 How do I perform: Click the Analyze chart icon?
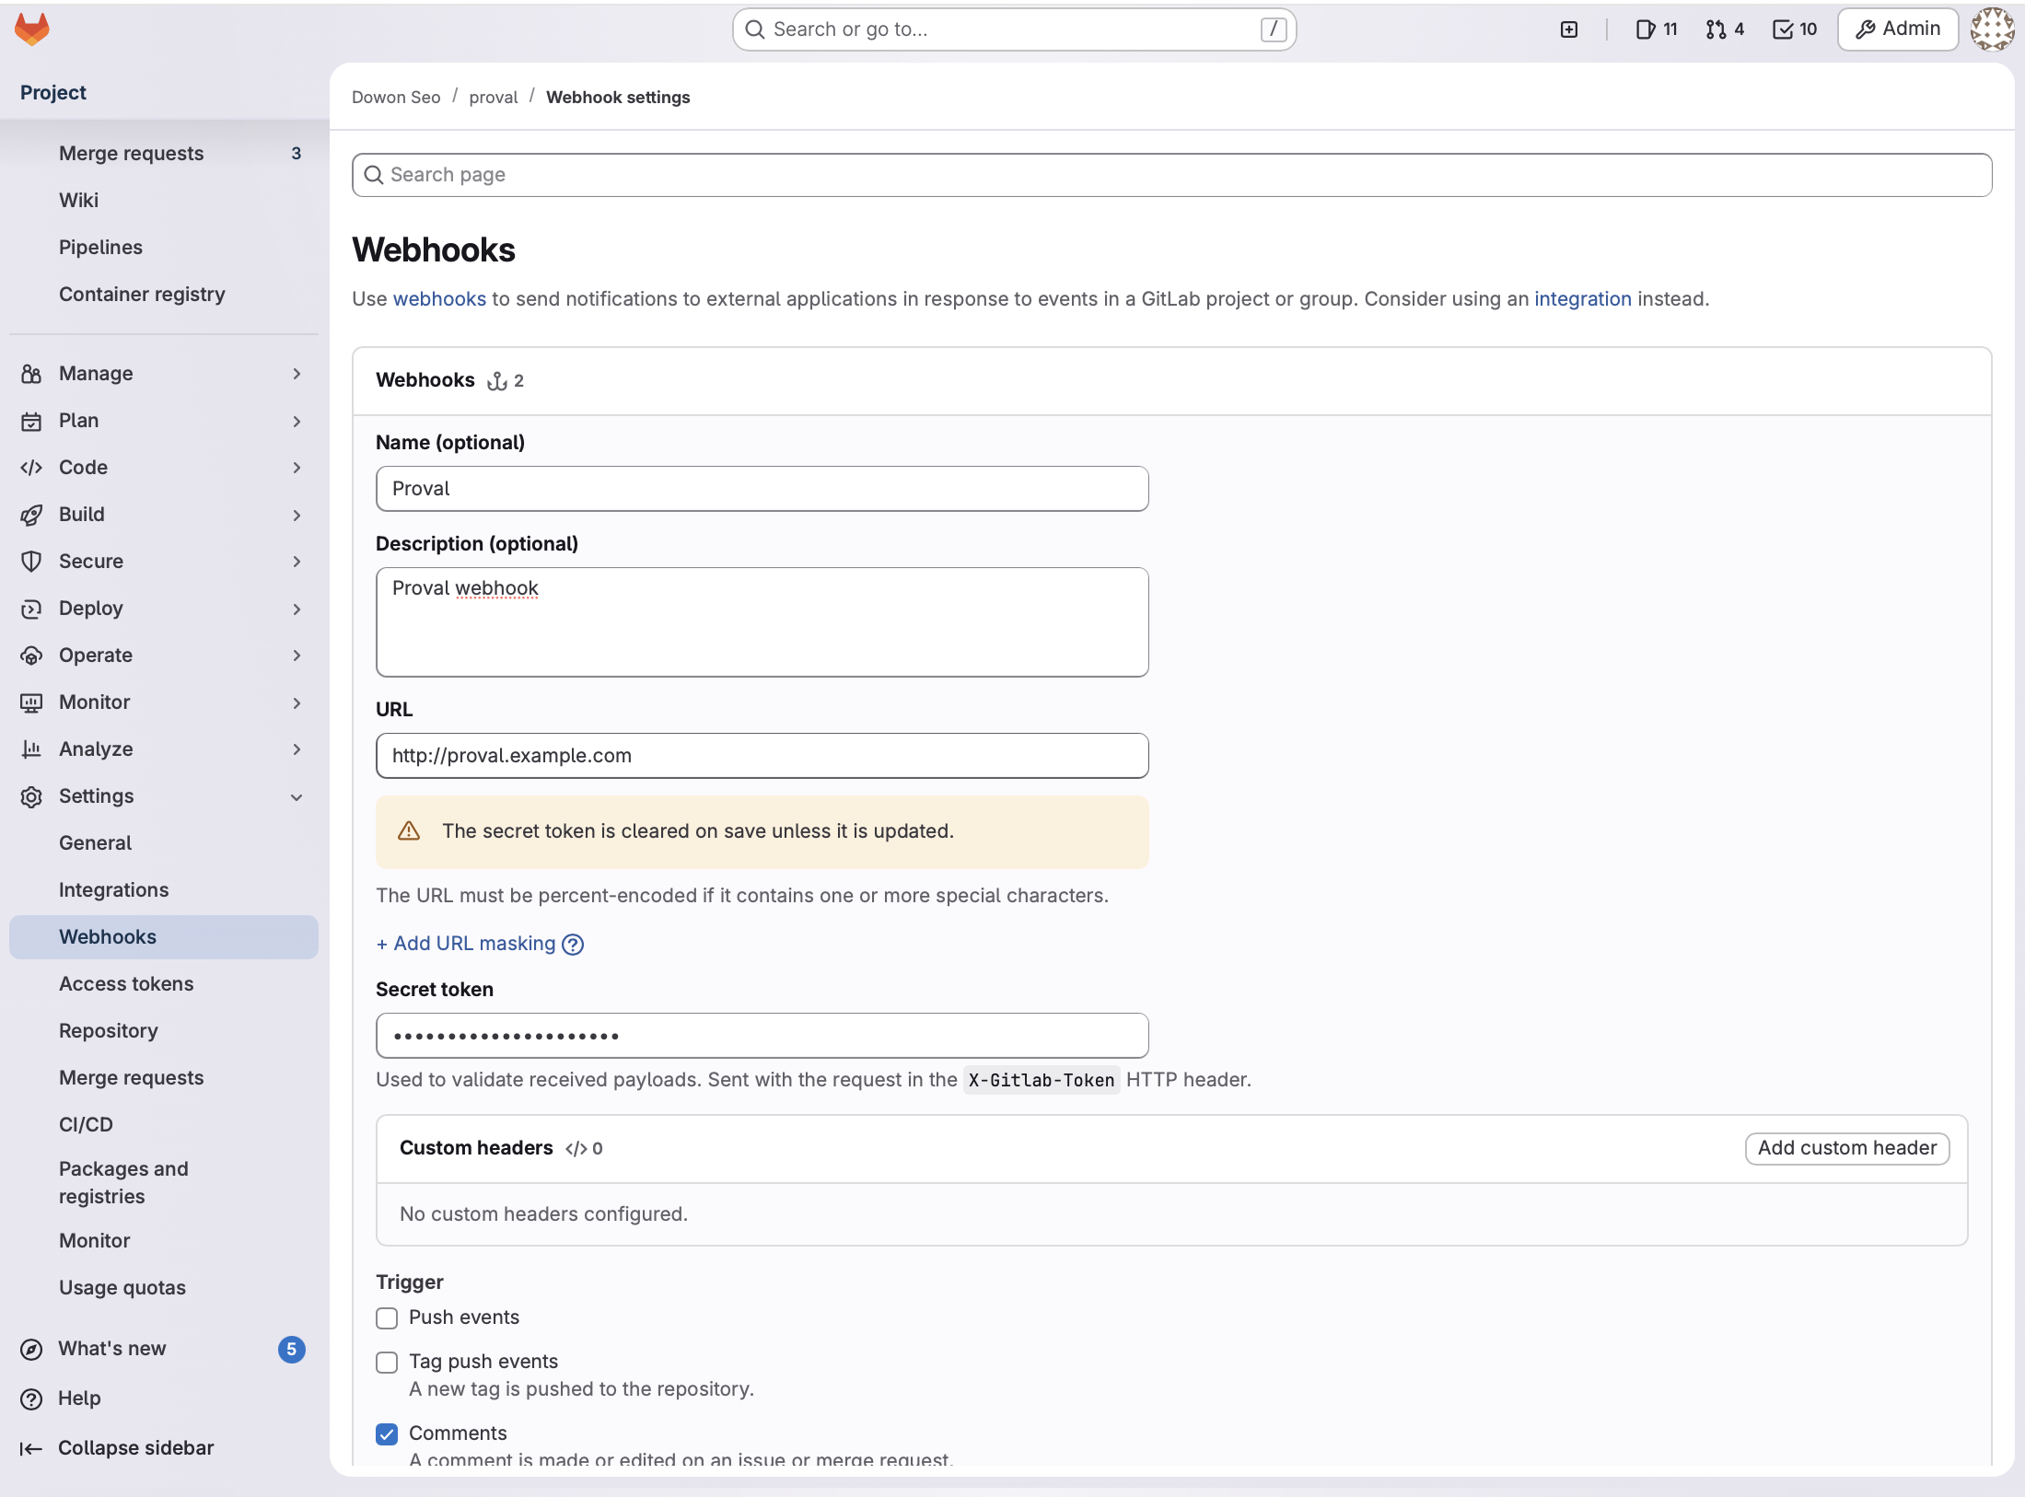[31, 749]
